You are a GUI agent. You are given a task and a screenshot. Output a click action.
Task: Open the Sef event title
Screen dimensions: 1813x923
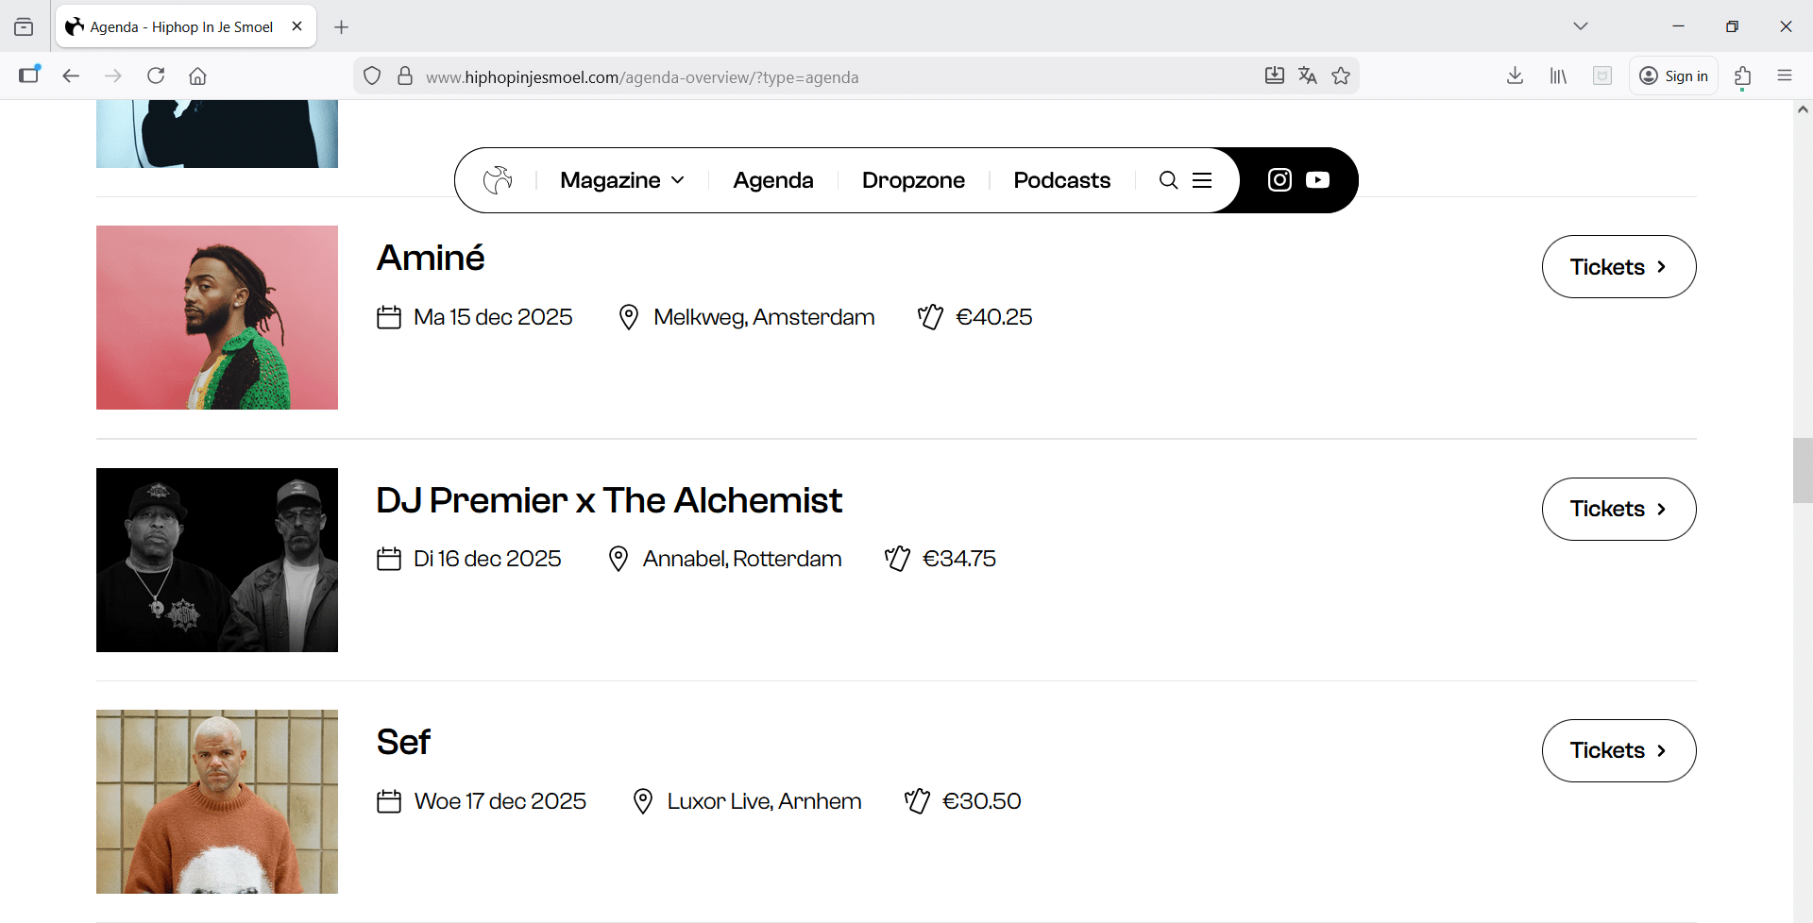coord(403,742)
